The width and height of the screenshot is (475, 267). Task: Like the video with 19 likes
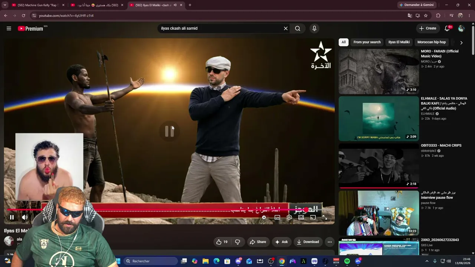click(222, 242)
